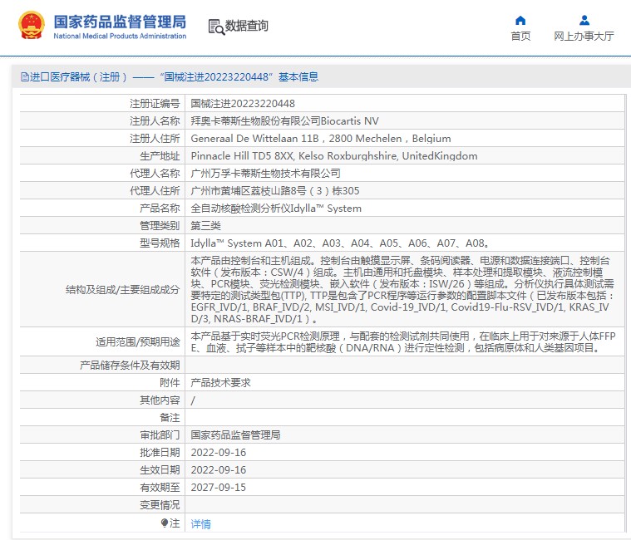Click model spec A01 to A08 cell
This screenshot has width=631, height=540.
[340, 243]
